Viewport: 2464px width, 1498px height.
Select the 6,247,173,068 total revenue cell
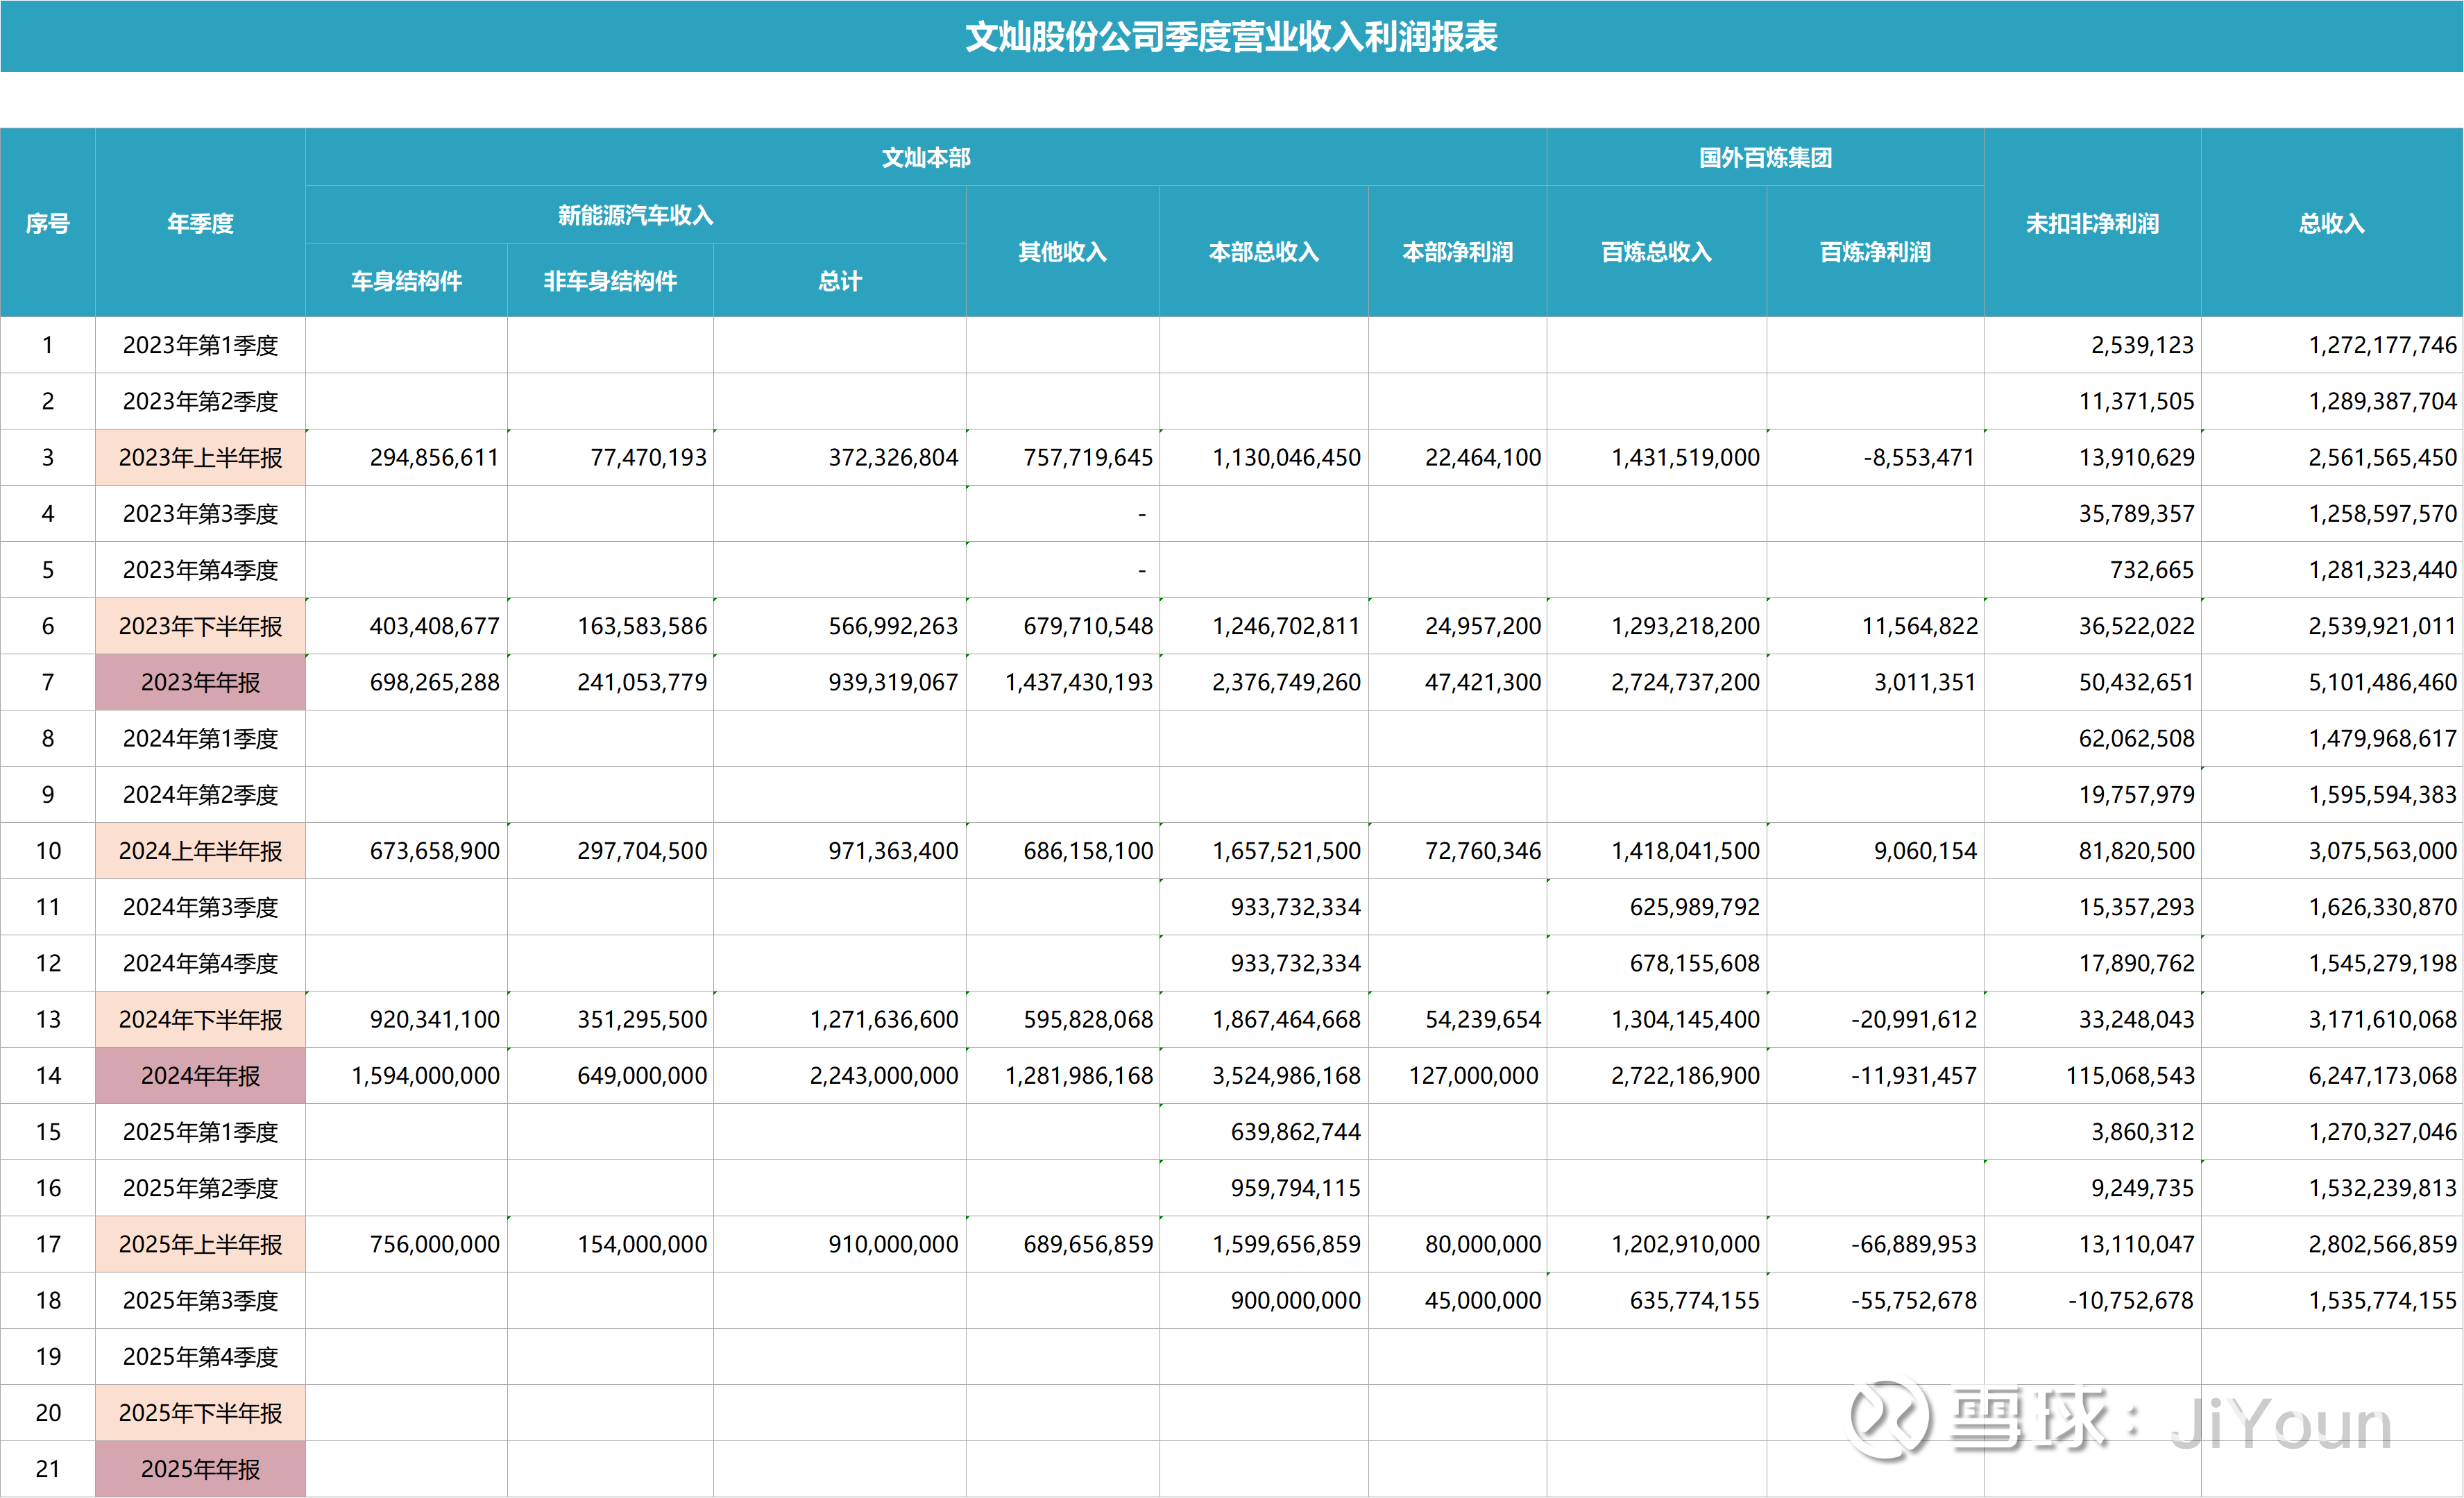click(2381, 1076)
